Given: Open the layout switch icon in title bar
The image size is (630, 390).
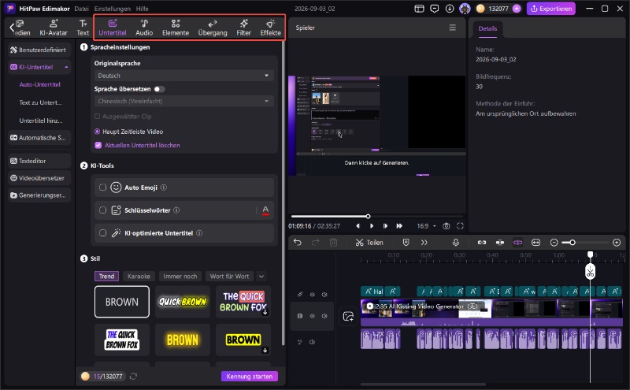Looking at the screenshot, I should click(419, 9).
